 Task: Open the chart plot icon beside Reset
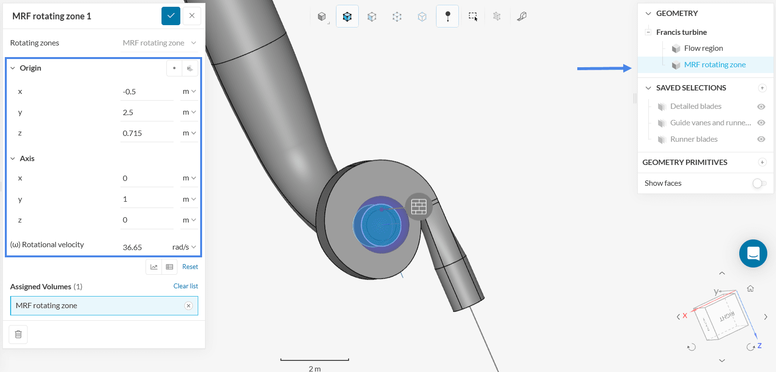[154, 267]
